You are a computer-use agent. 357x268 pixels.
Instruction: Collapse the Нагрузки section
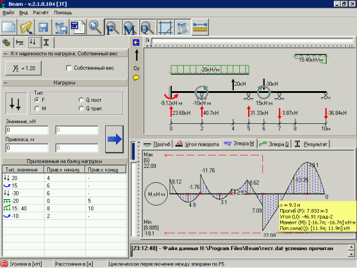coord(5,83)
